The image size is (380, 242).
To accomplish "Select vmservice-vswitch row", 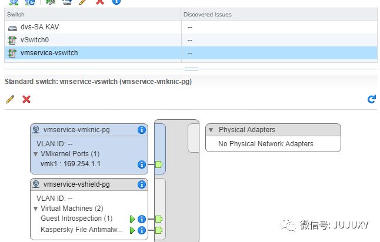I will tap(191, 53).
